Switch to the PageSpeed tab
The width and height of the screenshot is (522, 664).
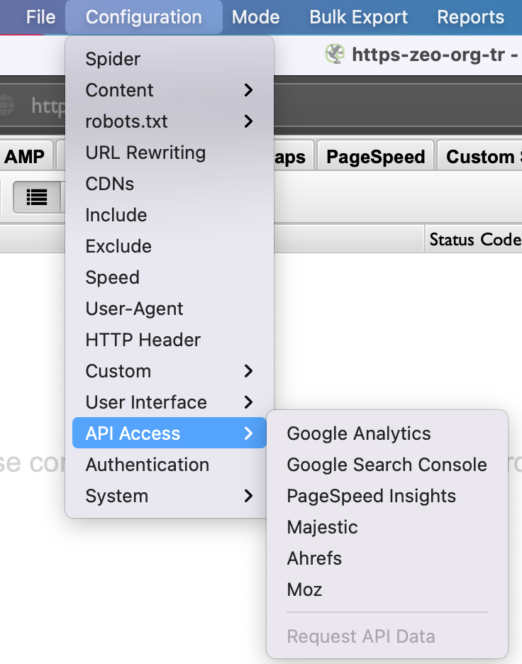click(x=375, y=156)
